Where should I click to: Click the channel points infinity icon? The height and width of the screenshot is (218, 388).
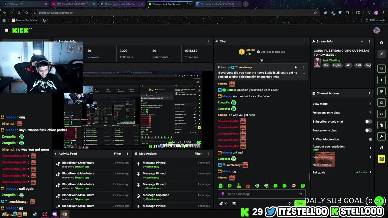223,203
